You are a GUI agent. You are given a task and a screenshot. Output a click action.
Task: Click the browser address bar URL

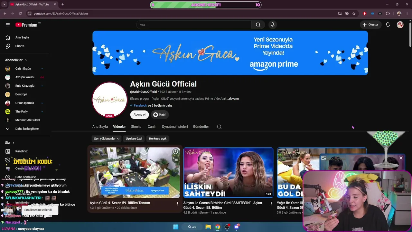click(61, 14)
